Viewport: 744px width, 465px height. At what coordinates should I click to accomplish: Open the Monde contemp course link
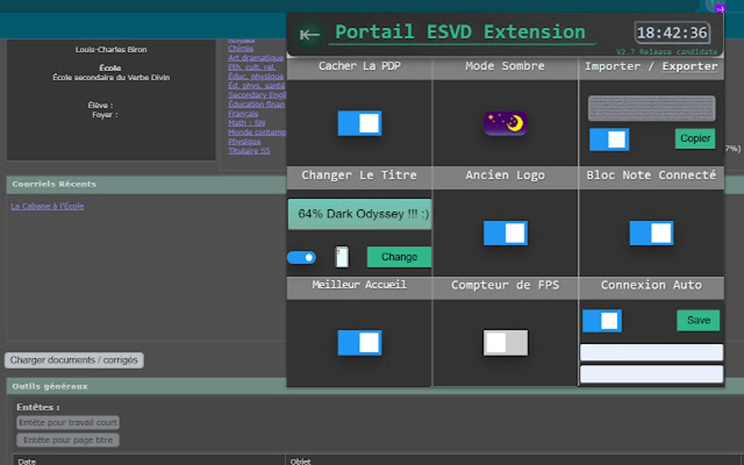tap(257, 132)
